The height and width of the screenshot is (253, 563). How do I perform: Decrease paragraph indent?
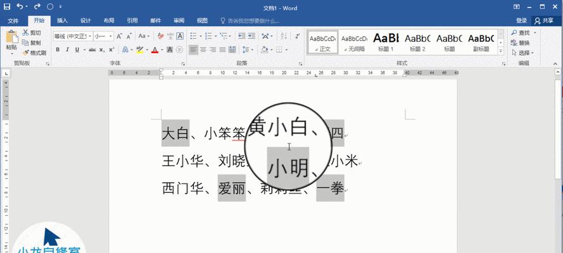(242, 36)
